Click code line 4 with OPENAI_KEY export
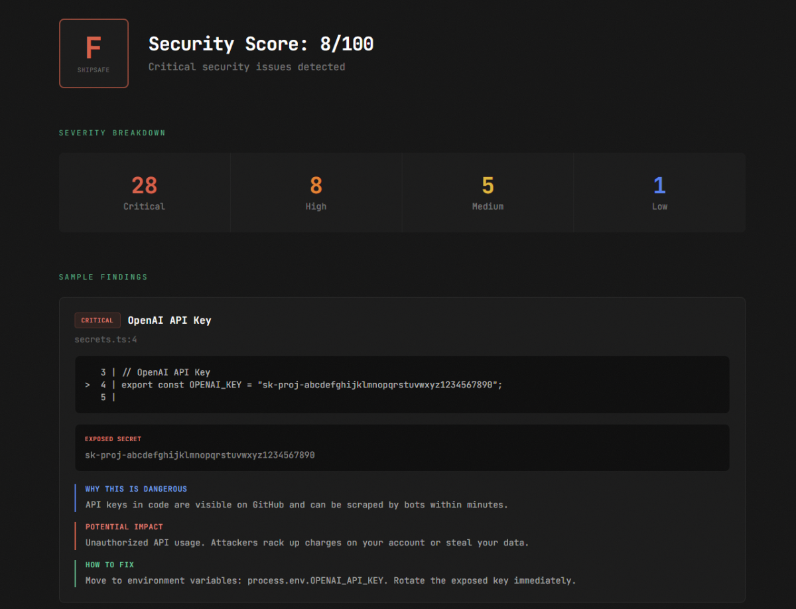796x609 pixels. coord(312,385)
